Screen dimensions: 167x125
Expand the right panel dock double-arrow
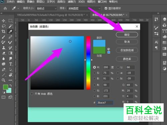(158, 13)
